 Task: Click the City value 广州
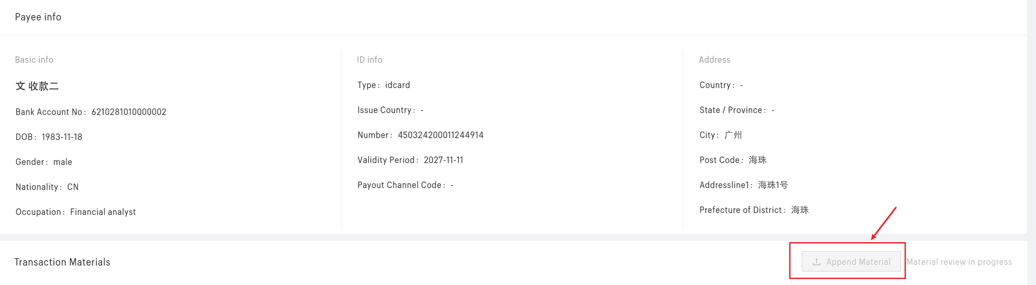click(x=733, y=135)
